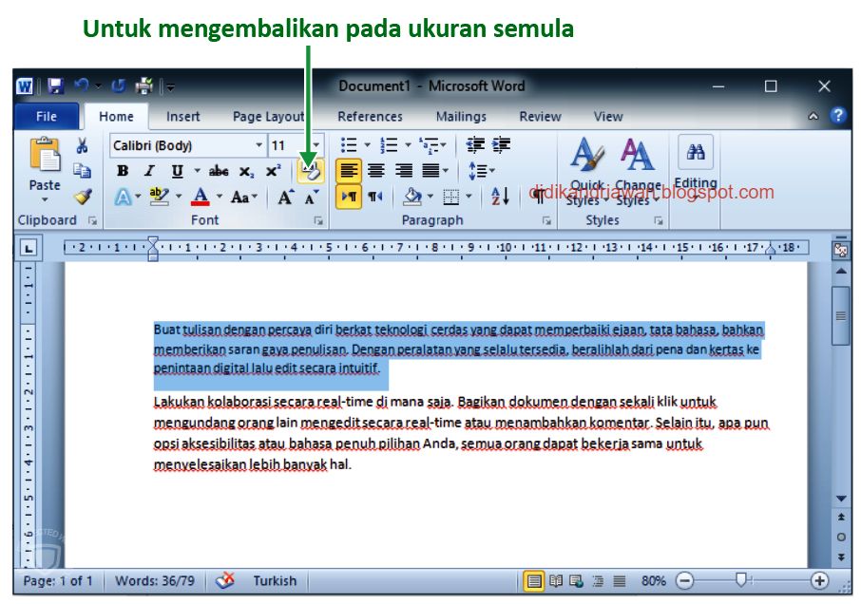
Task: Select the Format Painter tool
Action: pos(83,197)
